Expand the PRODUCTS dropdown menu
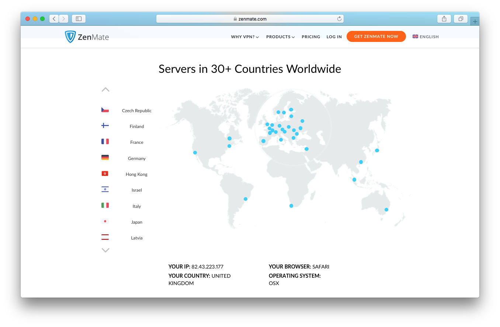This screenshot has height=327, width=500. point(281,37)
